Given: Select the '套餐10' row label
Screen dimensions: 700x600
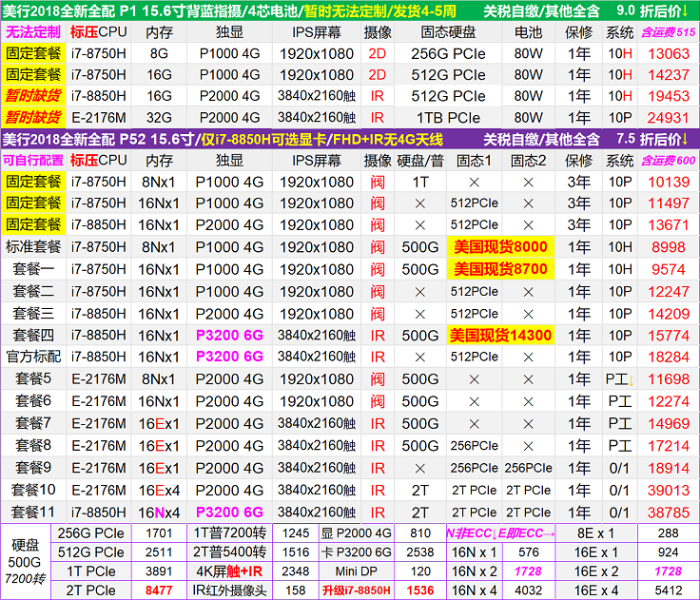Looking at the screenshot, I should click(x=33, y=490).
